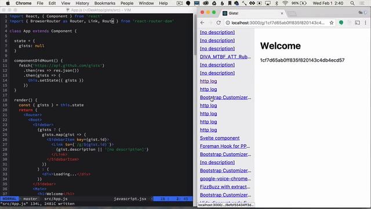Place cursor on the this.setState({ gists }) line

[56, 80]
